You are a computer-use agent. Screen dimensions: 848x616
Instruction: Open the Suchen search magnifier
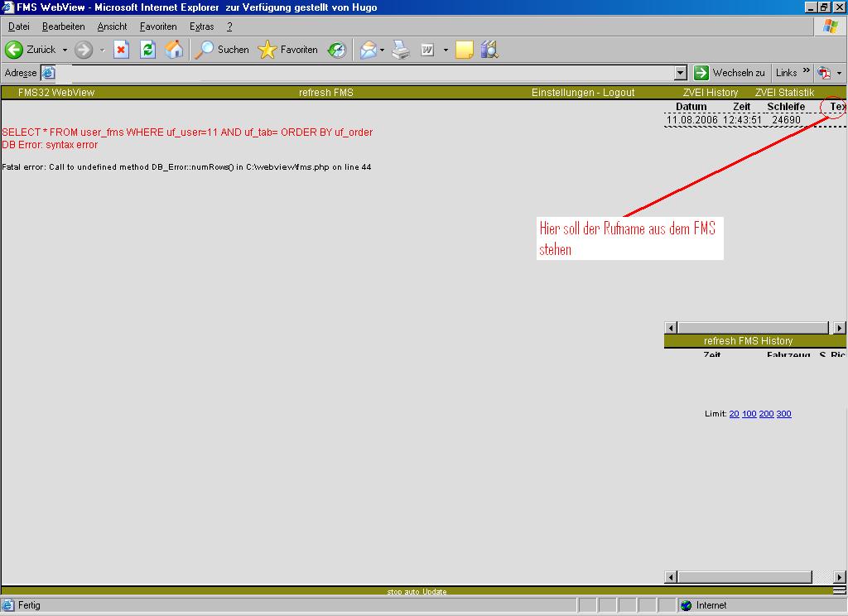[x=204, y=50]
